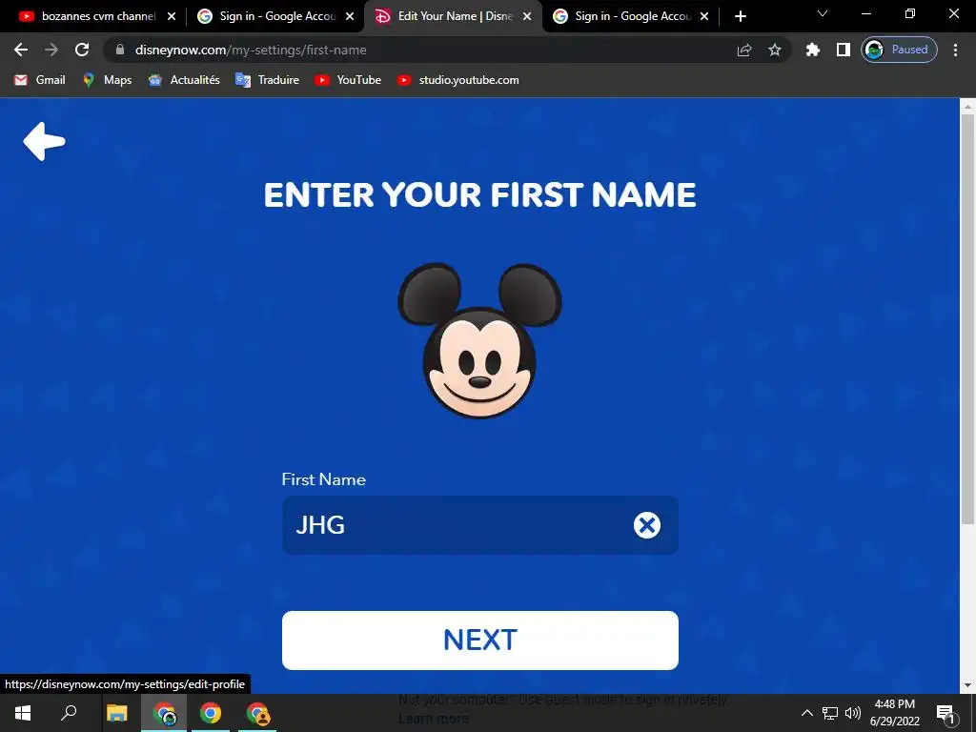Image resolution: width=976 pixels, height=732 pixels.
Task: Select the middle Chrome taskbar icon
Action: point(211,713)
